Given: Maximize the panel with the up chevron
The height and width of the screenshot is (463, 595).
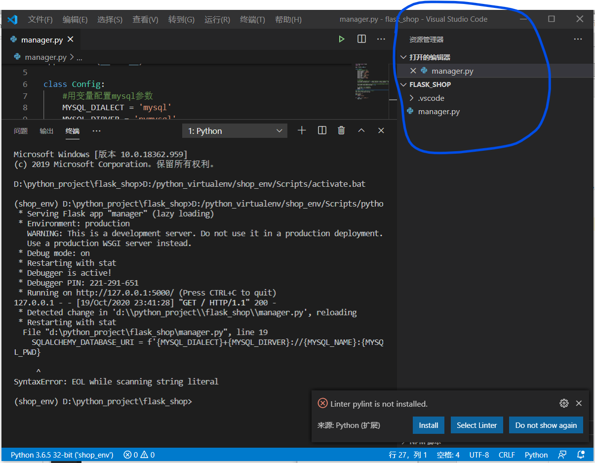Looking at the screenshot, I should coord(361,130).
